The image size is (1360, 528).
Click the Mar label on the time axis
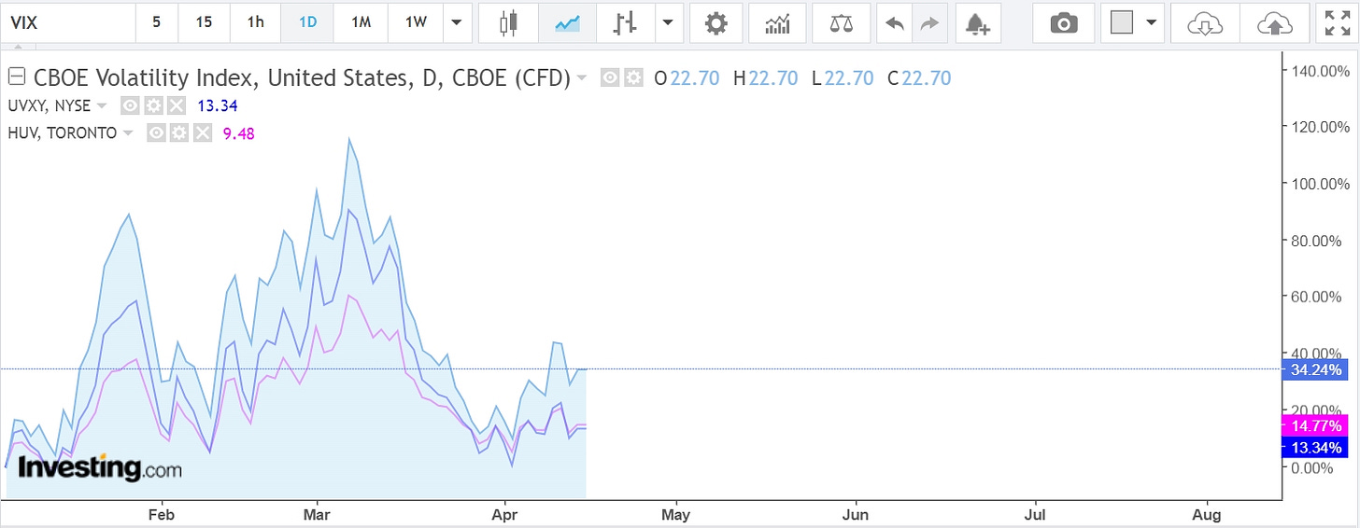click(318, 514)
